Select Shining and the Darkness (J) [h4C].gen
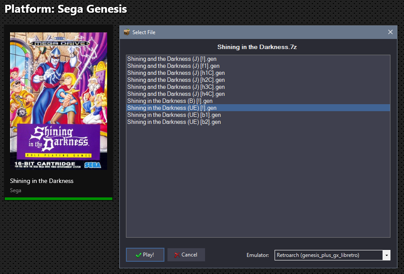 click(258, 94)
